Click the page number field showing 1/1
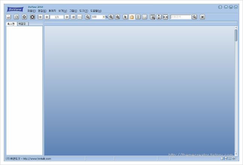The image size is (243, 165). [x=57, y=17]
